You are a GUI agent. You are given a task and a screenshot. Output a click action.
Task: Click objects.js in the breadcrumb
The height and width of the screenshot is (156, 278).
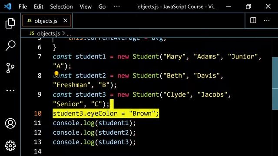point(48,33)
